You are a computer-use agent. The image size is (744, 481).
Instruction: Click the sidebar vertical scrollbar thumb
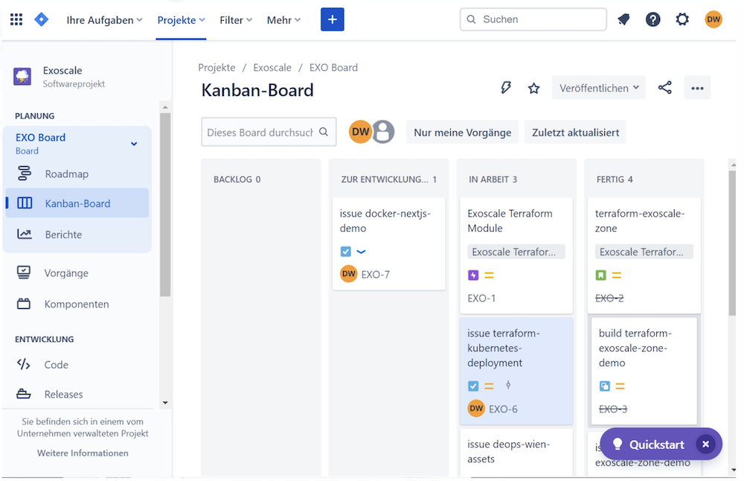(164, 204)
